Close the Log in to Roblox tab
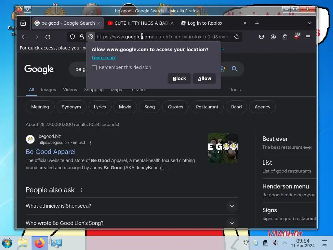 tap(245, 23)
